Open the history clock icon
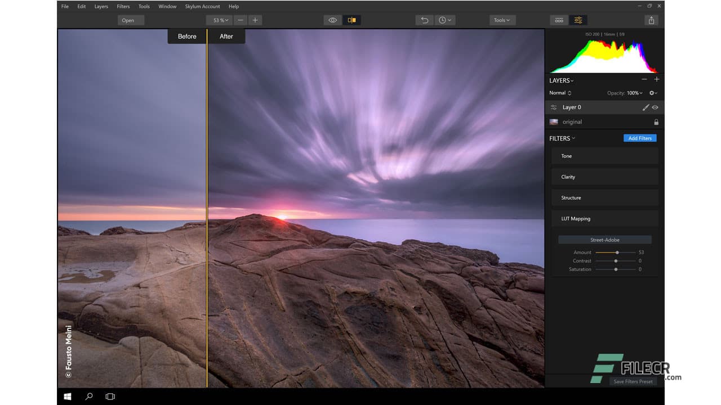This screenshot has width=721, height=405. [x=443, y=20]
